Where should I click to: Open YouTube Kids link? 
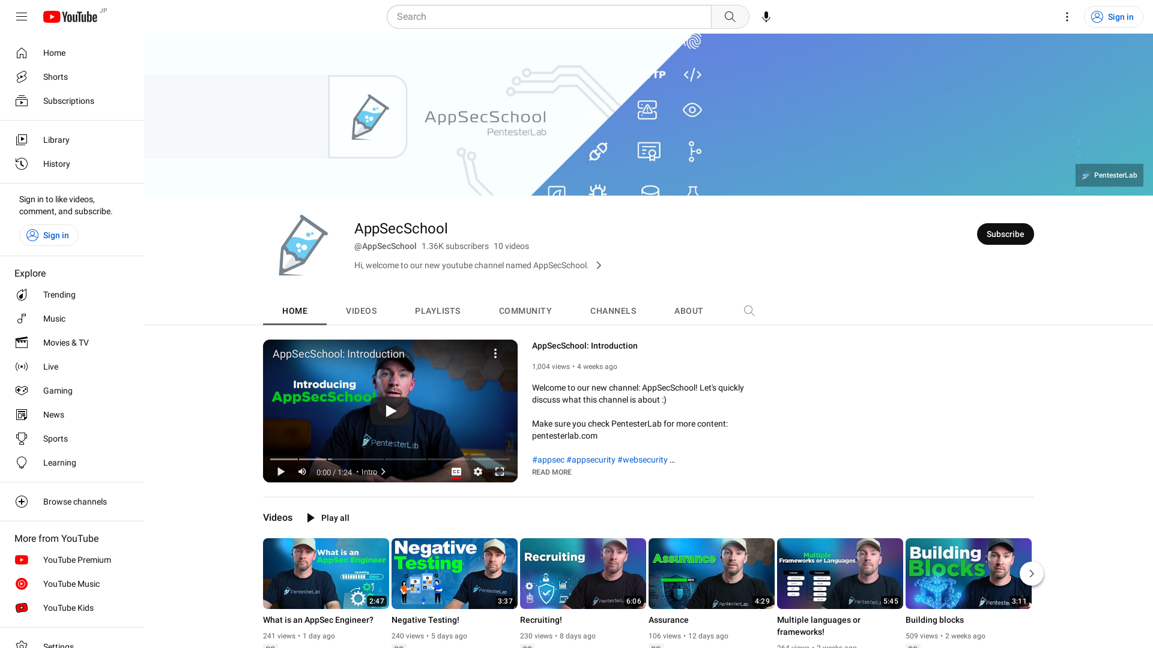point(72,608)
